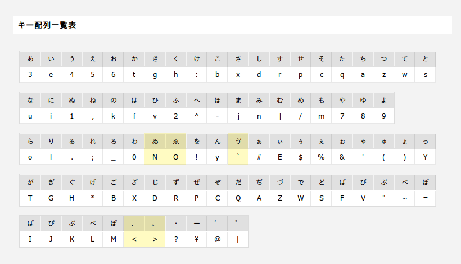The image size is (461, 264).
Task: Select the が kana header cell
Action: (x=30, y=183)
